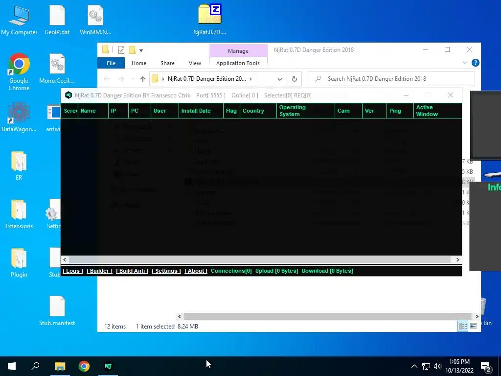501x376 pixels.
Task: Click the NjRat folder address path
Action: [x=207, y=79]
